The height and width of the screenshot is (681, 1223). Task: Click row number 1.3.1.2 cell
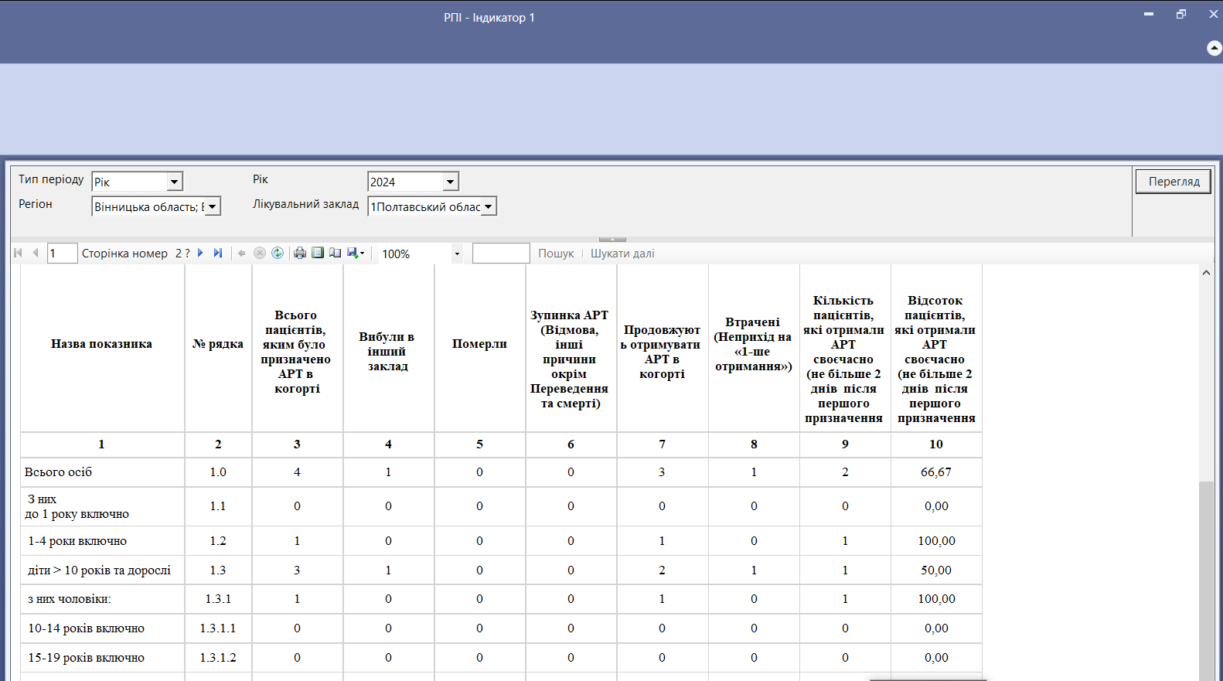click(x=218, y=658)
